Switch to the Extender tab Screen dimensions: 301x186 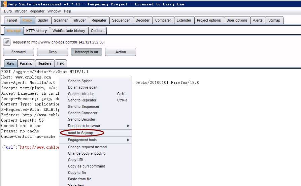click(184, 20)
